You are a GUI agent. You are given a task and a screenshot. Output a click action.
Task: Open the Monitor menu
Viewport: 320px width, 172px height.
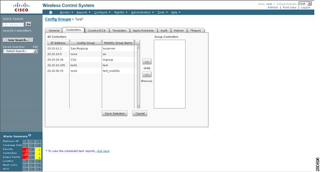click(x=66, y=12)
